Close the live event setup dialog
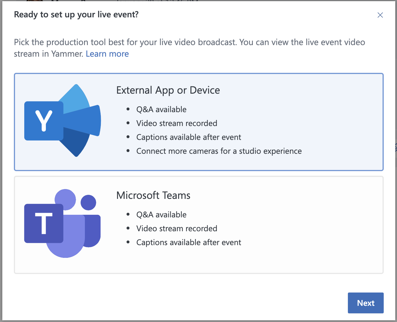Viewport: 397px width, 322px height. tap(380, 15)
